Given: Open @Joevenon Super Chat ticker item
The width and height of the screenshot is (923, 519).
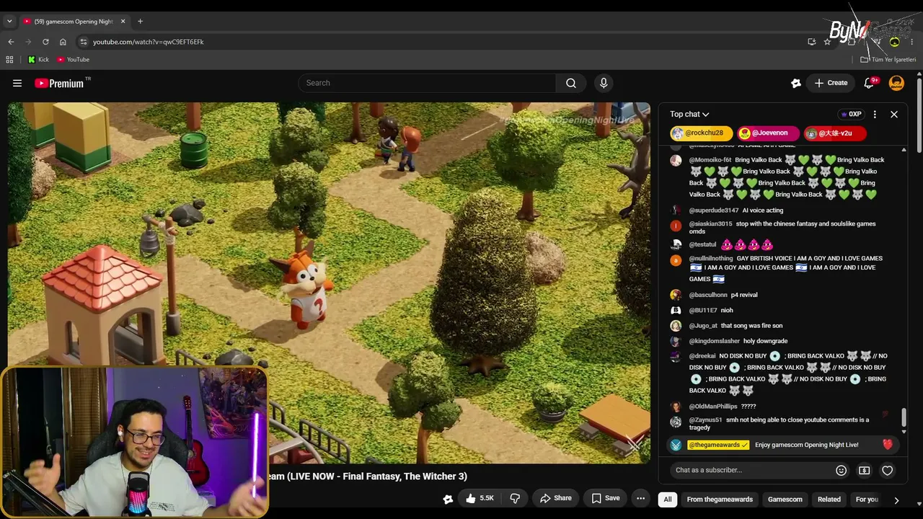Looking at the screenshot, I should (769, 133).
